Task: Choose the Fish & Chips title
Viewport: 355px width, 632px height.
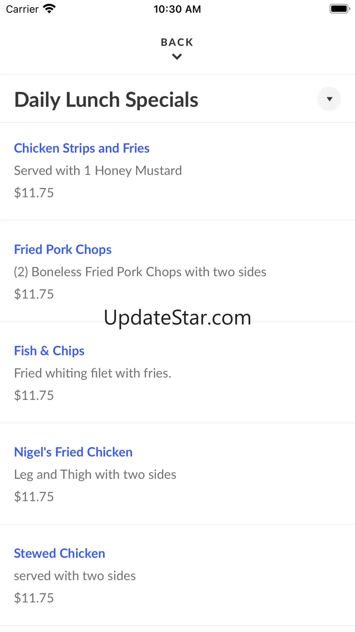Action: coord(49,351)
